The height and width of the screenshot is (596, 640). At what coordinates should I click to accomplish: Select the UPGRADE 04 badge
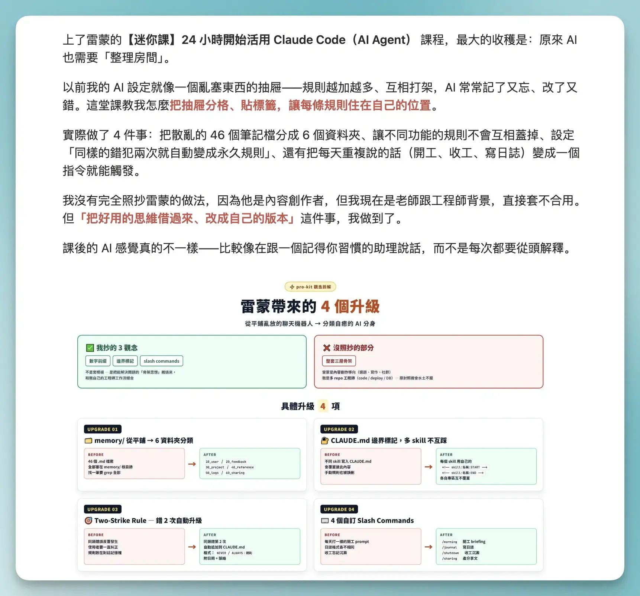(x=339, y=509)
